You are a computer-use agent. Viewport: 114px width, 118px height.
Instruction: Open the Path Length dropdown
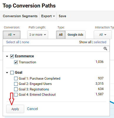(38, 35)
